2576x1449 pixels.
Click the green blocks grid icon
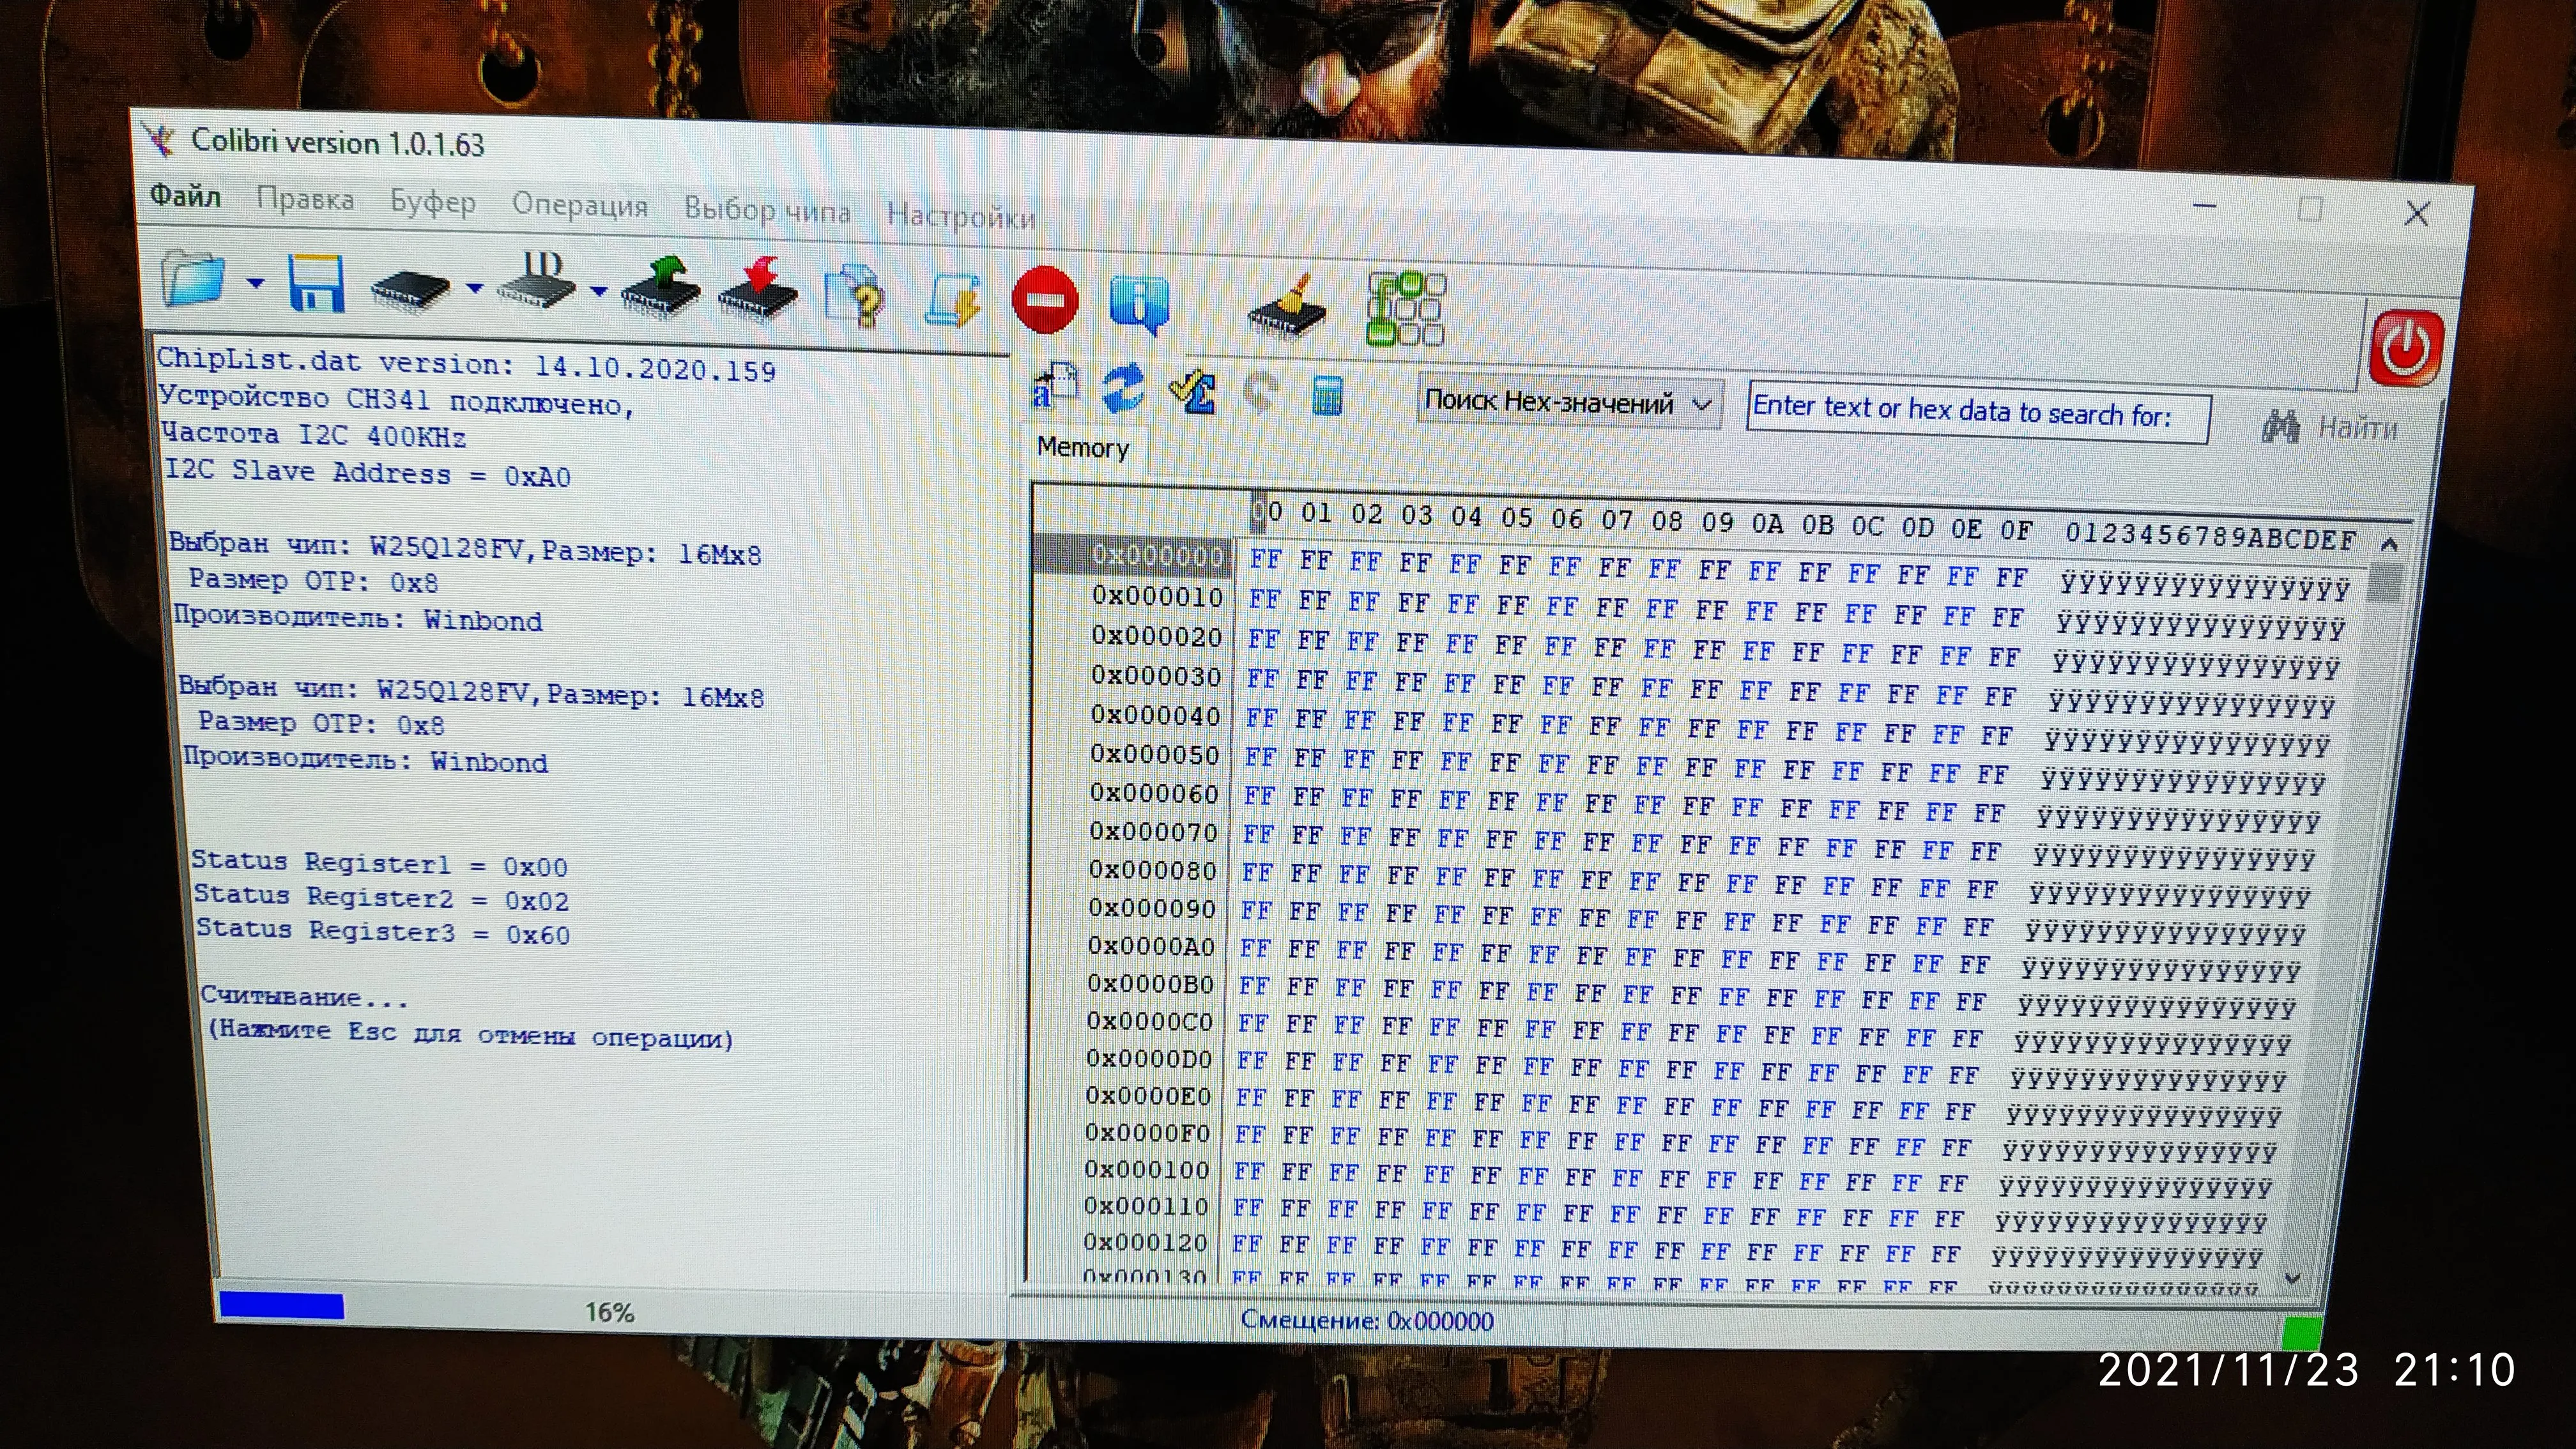[x=1405, y=309]
